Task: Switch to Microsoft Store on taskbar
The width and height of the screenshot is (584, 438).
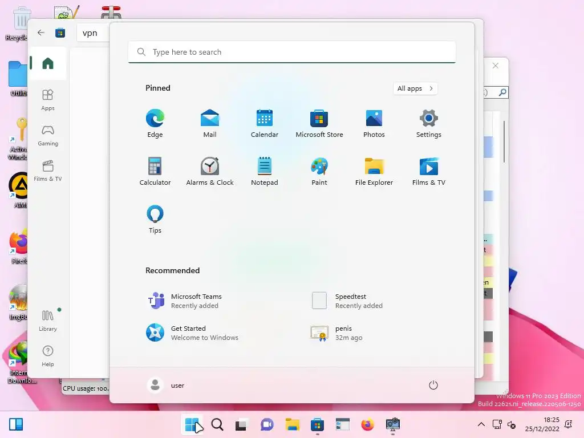Action: tap(317, 424)
